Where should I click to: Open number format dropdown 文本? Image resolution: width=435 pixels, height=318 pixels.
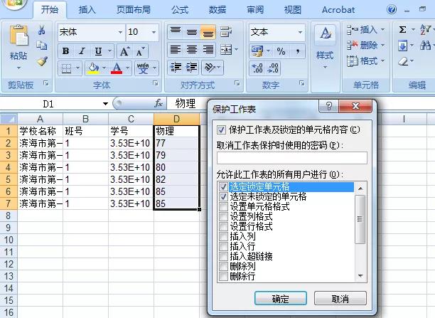pos(300,32)
